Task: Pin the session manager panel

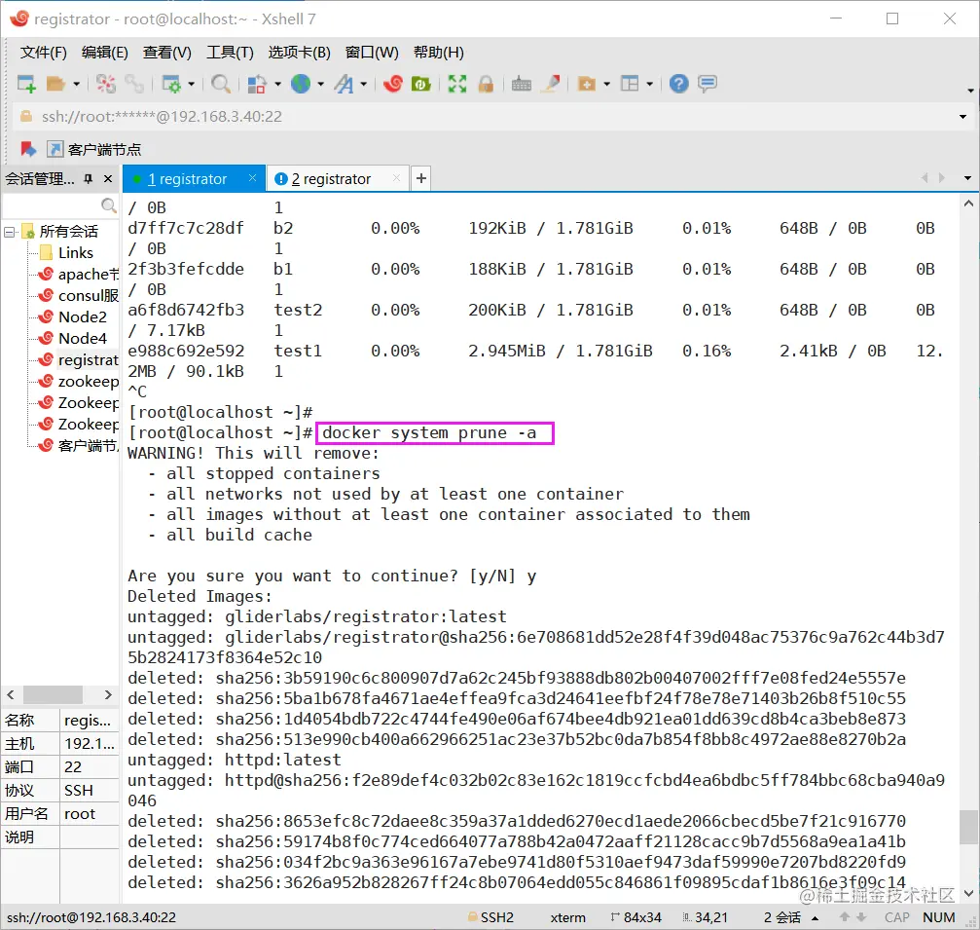Action: click(x=89, y=179)
